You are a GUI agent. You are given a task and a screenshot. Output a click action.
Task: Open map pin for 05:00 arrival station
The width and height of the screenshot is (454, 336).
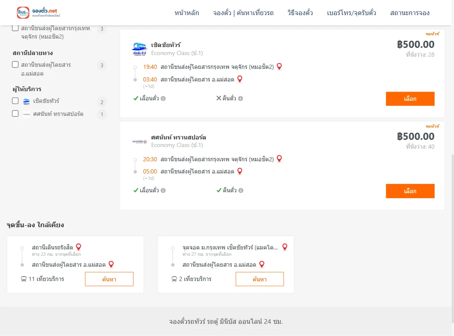point(240,171)
